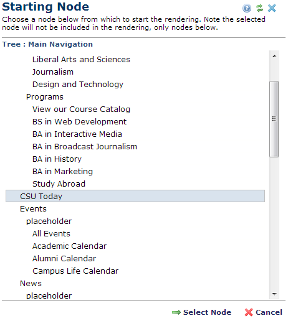288x321 pixels.
Task: Click the scrollbar up arrow
Action: 274,56
